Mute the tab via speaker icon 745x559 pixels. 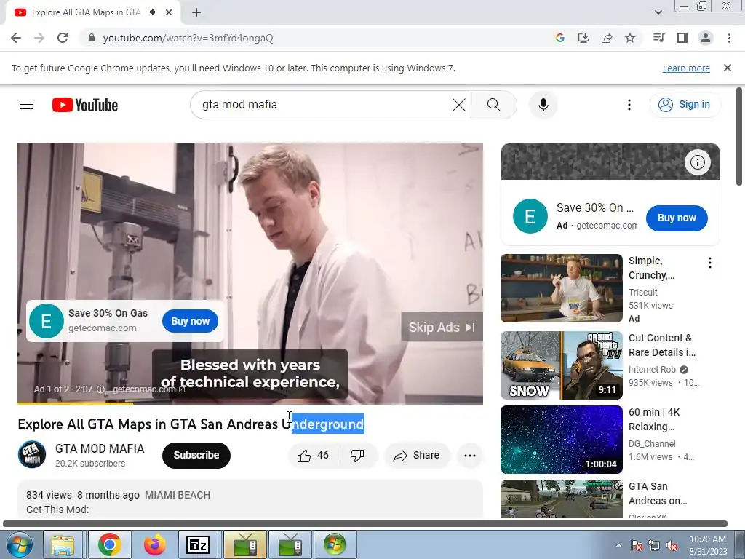coord(153,12)
